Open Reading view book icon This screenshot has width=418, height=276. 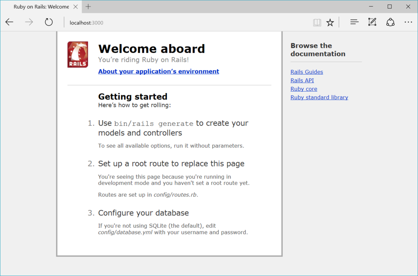pyautogui.click(x=317, y=22)
